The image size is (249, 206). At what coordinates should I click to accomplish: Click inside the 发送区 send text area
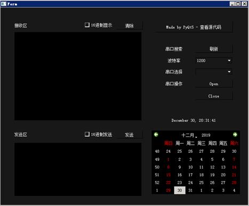tap(78, 169)
